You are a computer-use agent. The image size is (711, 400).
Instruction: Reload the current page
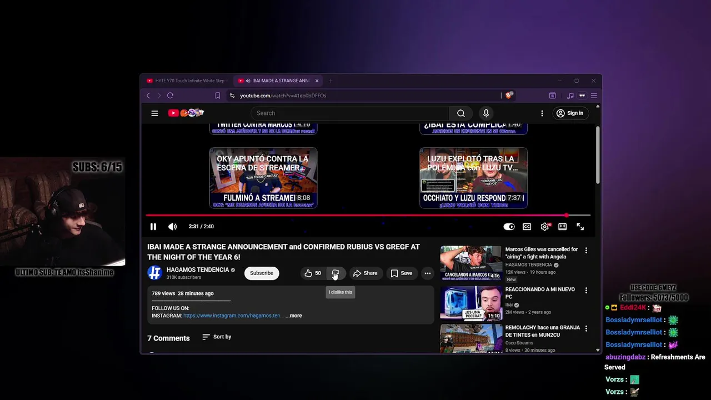tap(171, 96)
